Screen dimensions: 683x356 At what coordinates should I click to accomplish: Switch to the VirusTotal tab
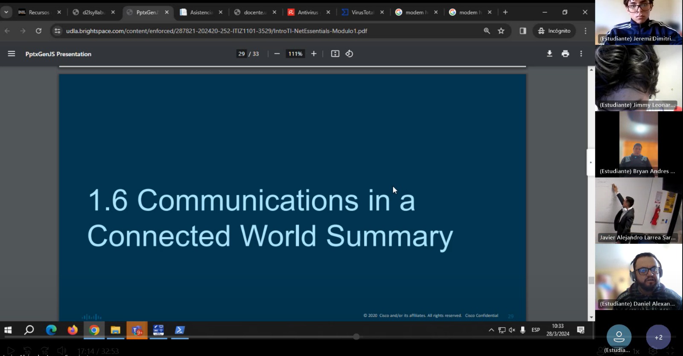point(362,12)
